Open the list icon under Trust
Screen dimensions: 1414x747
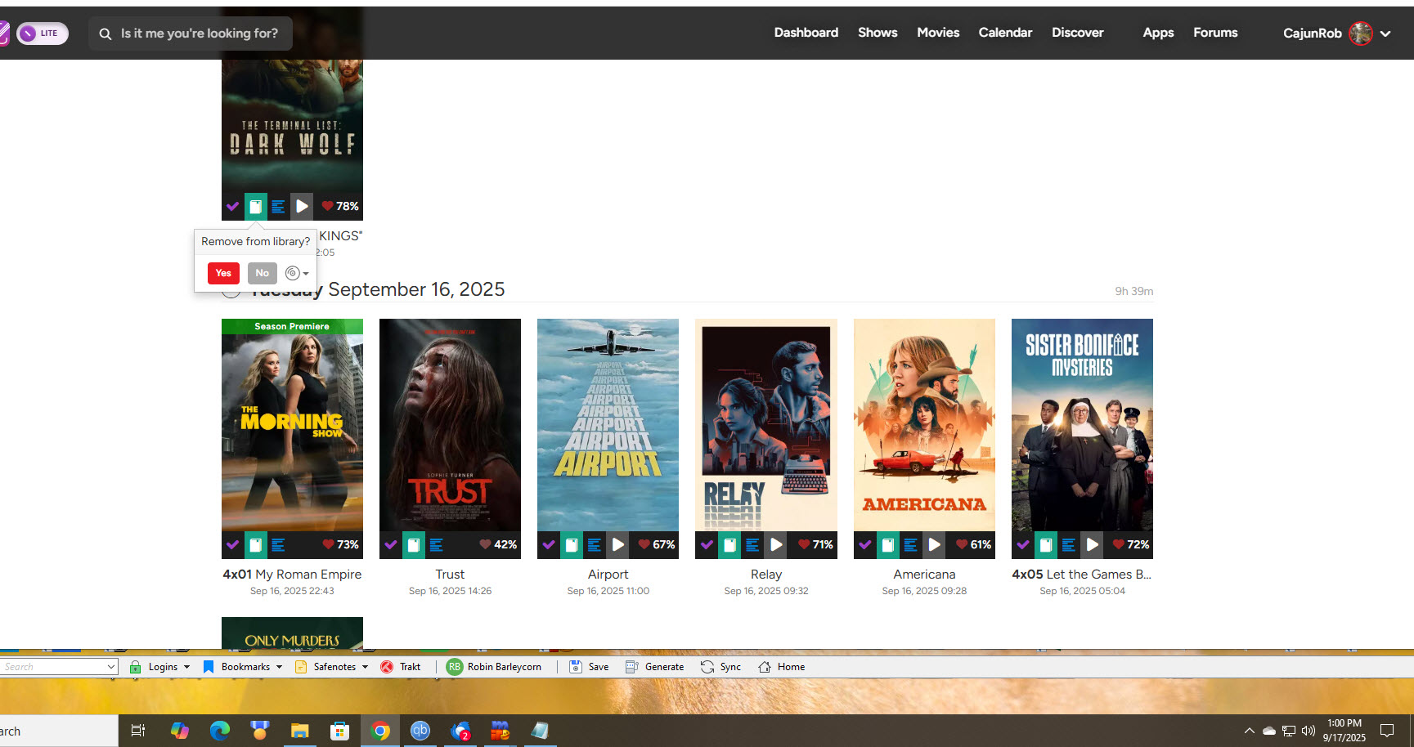click(x=436, y=545)
